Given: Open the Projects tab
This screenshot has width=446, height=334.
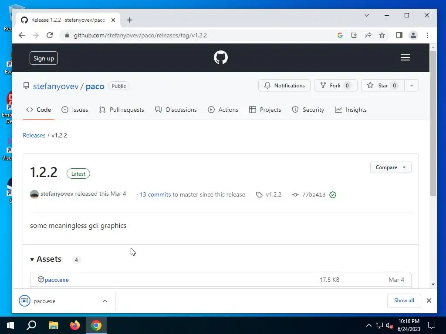Looking at the screenshot, I should 265,110.
